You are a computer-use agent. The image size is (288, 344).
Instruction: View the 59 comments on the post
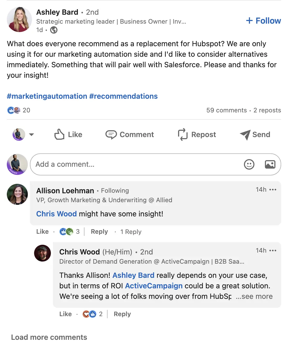(226, 110)
